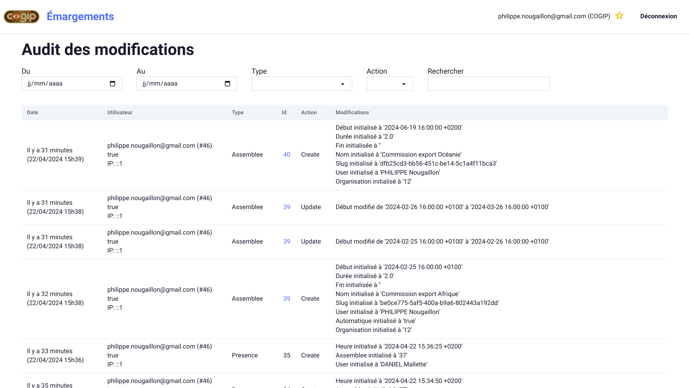Click the COGIP logo icon

(x=22, y=17)
